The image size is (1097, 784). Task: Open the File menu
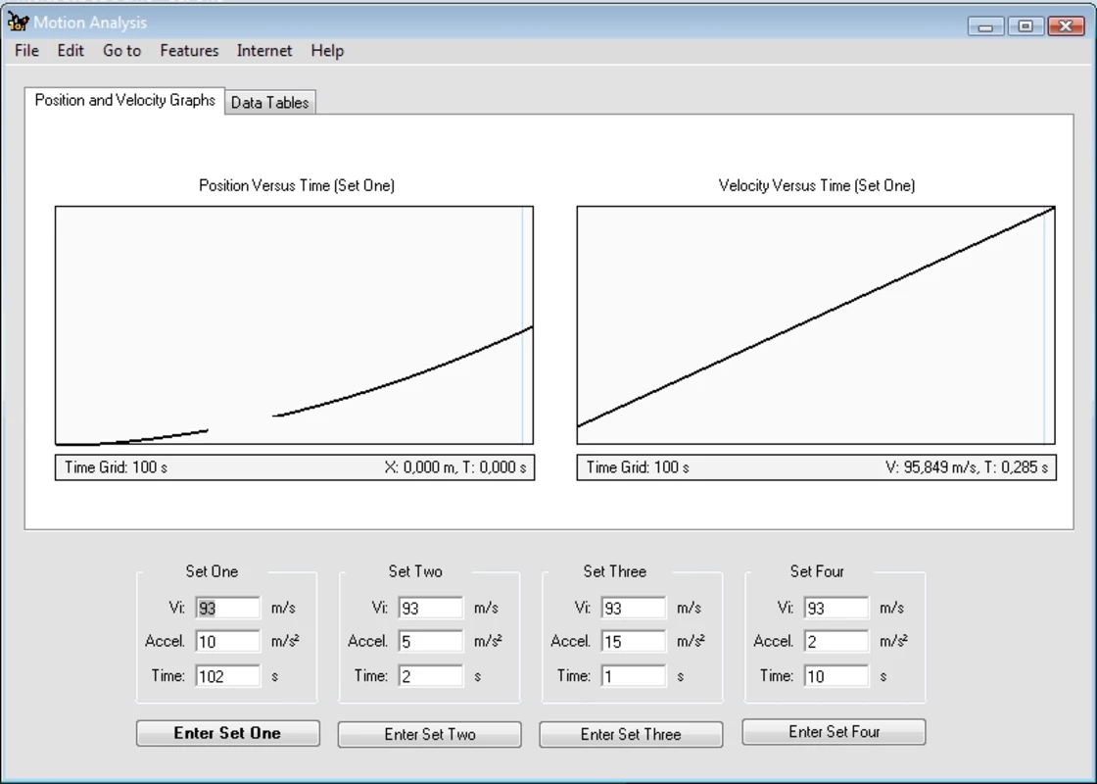click(26, 50)
